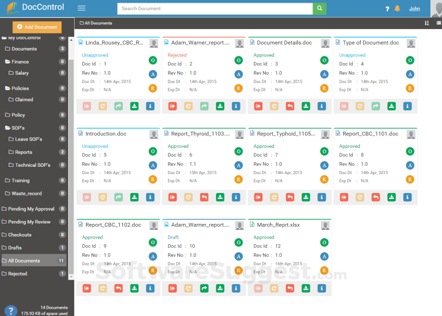
Task: Toggle the pin icon on Linda_Rousey card
Action: [x=153, y=43]
